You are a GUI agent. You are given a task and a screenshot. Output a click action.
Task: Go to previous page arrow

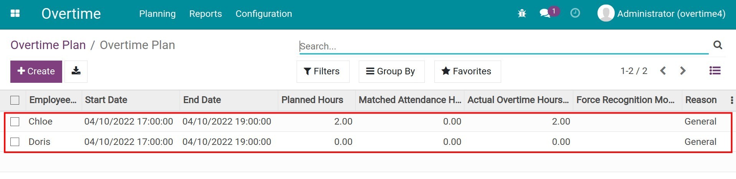click(663, 71)
